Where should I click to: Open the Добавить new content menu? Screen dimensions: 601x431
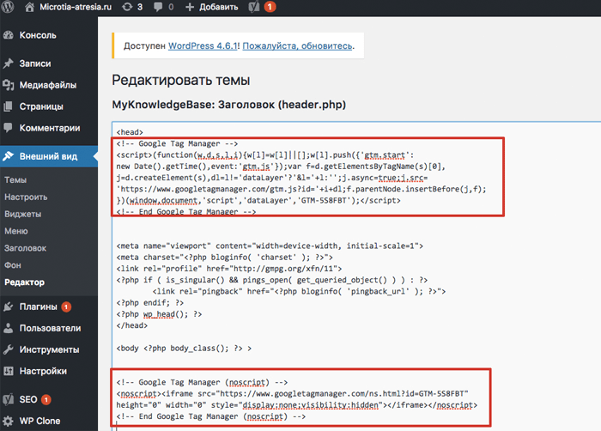tap(218, 7)
